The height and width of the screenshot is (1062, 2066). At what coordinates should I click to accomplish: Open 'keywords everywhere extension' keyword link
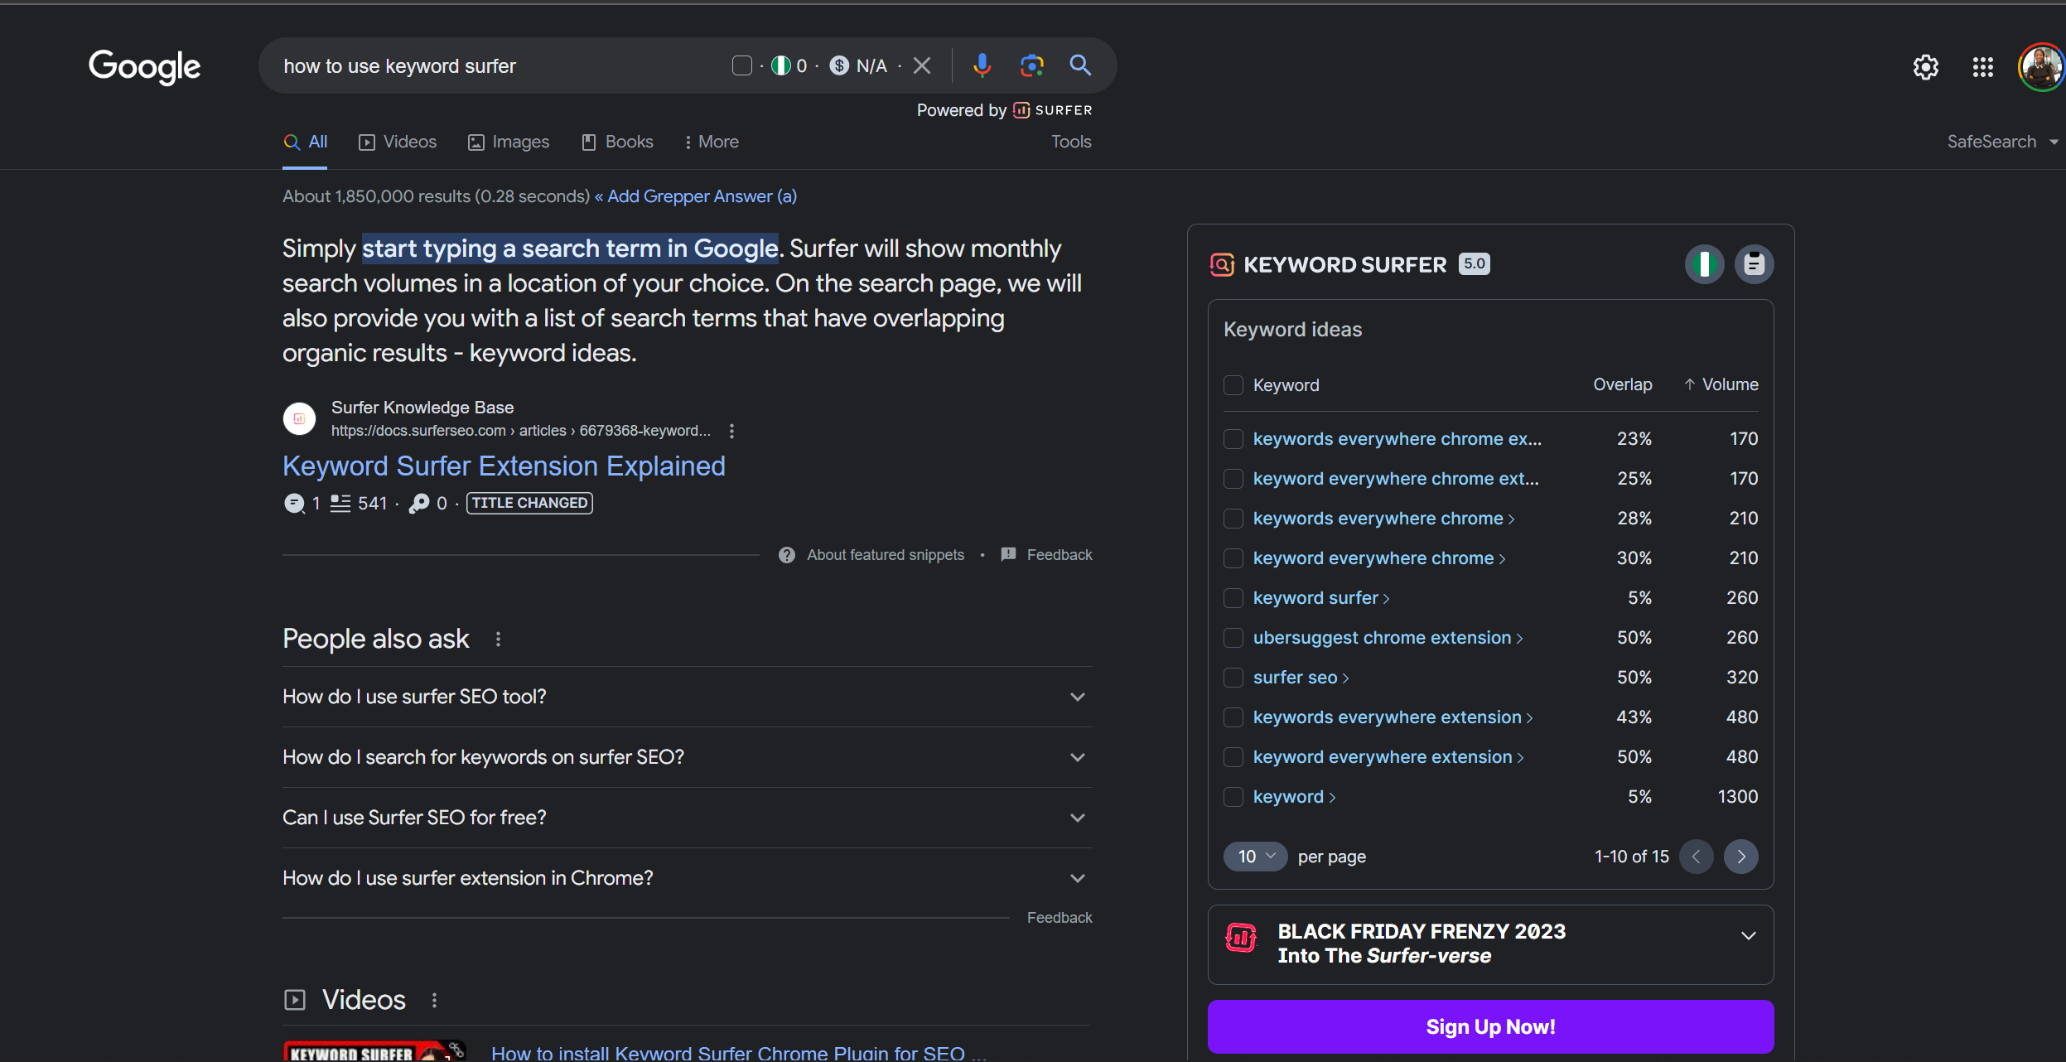click(x=1393, y=717)
